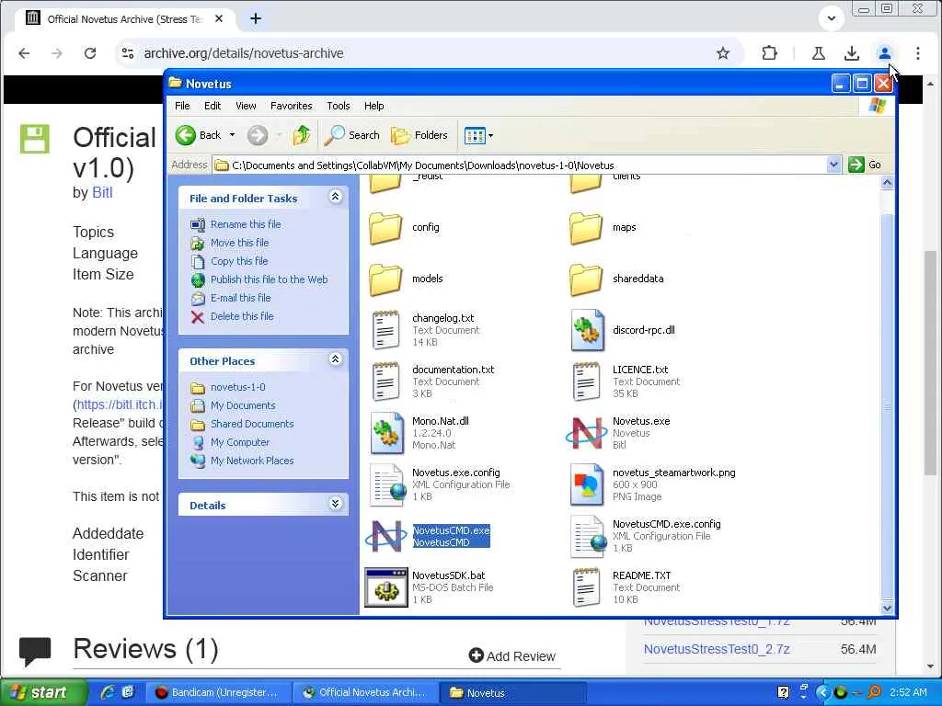Click the Back button in the Novetus Explorer window
The image size is (942, 706).
point(199,135)
